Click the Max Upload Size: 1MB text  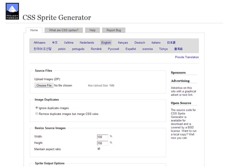101,85
